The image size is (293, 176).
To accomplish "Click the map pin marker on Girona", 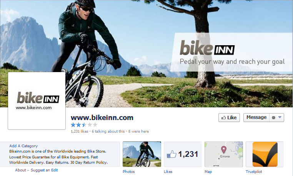I will tap(224, 150).
